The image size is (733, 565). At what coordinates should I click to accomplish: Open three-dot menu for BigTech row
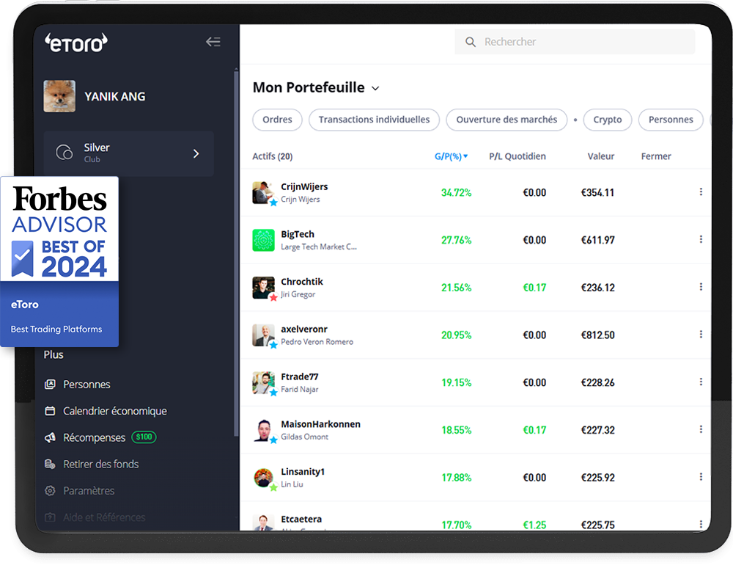coord(701,240)
